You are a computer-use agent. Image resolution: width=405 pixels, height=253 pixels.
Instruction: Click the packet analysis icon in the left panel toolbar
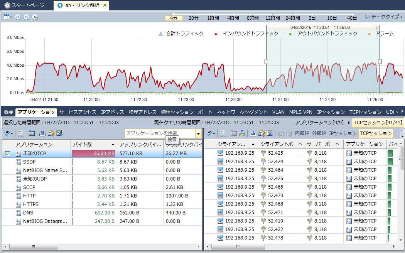pos(31,133)
